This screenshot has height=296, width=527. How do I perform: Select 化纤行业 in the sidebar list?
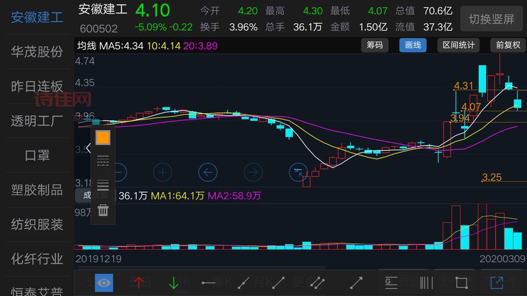click(37, 259)
